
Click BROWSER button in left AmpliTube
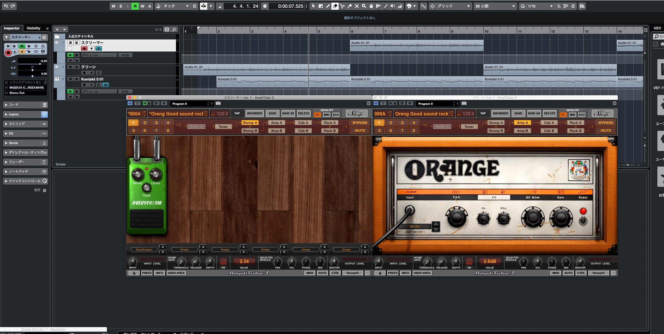[x=255, y=113]
